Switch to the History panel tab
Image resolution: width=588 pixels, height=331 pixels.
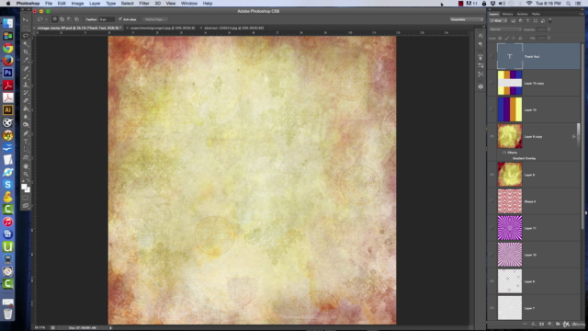(507, 15)
